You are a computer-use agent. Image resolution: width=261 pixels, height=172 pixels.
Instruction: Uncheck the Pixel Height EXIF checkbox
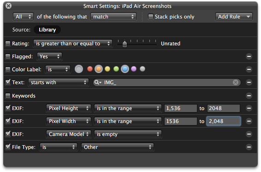pyautogui.click(x=8, y=108)
